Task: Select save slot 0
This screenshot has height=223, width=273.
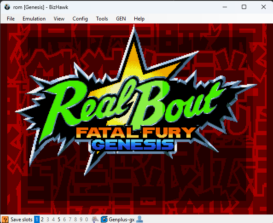Action: pyautogui.click(x=87, y=219)
